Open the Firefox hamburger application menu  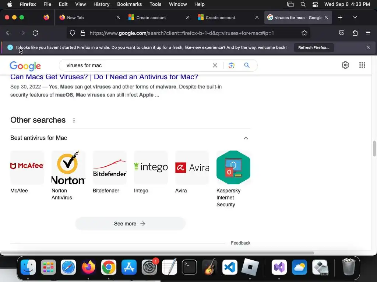click(368, 33)
